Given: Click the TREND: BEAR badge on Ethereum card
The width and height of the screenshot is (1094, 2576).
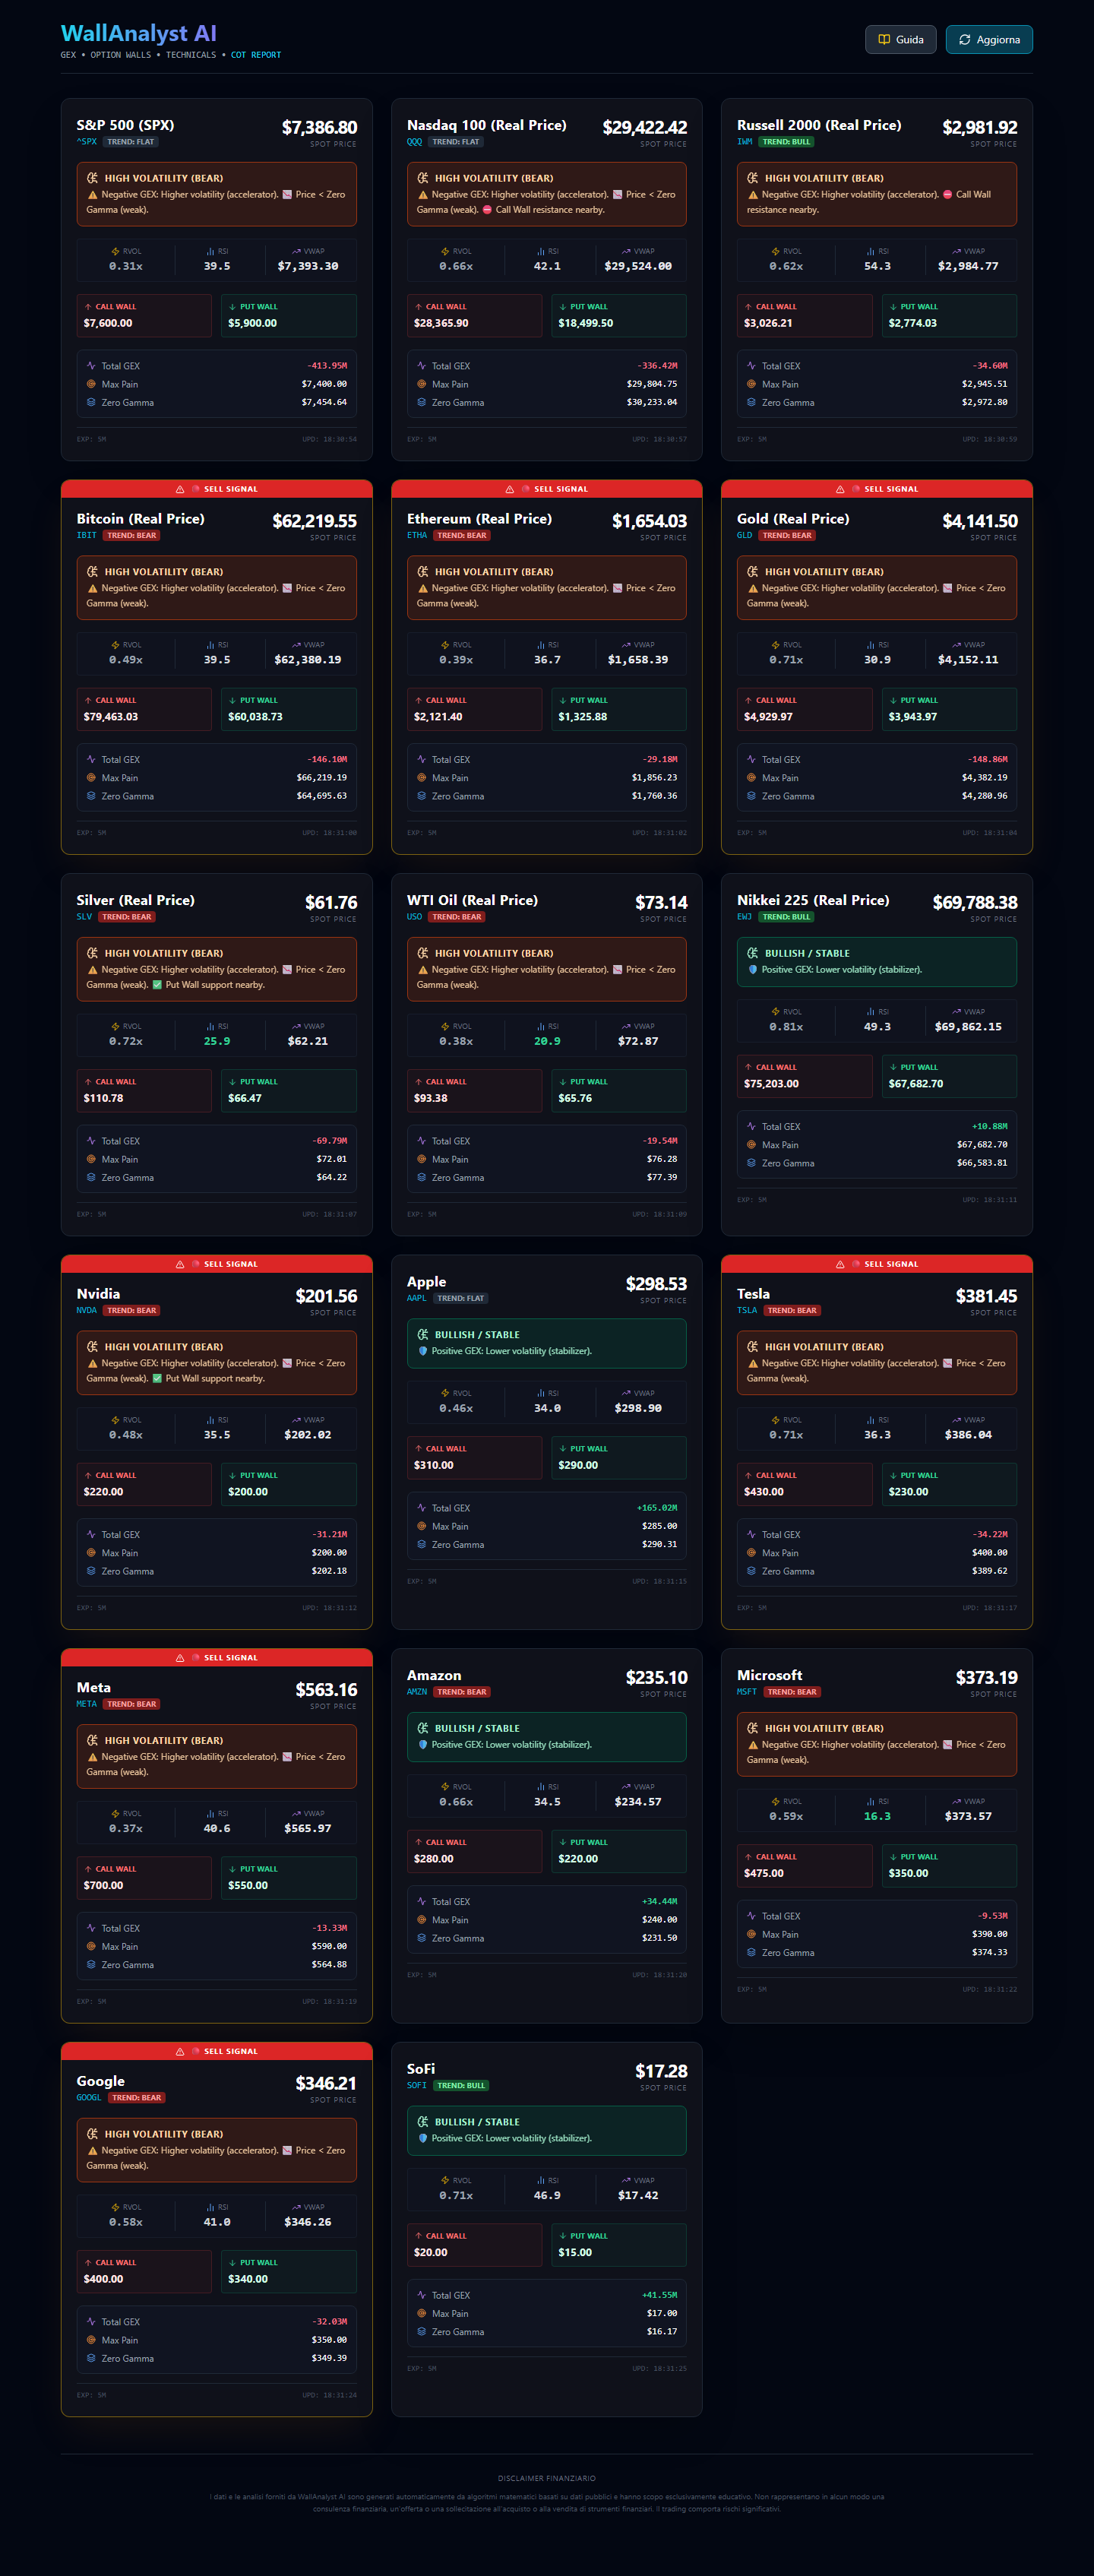Looking at the screenshot, I should tap(461, 535).
